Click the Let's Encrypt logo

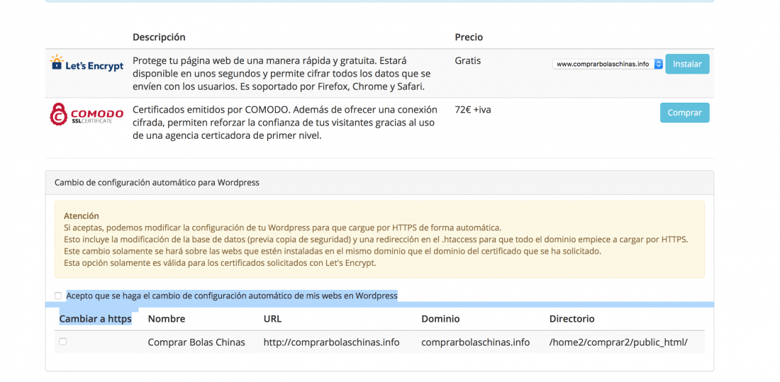87,64
